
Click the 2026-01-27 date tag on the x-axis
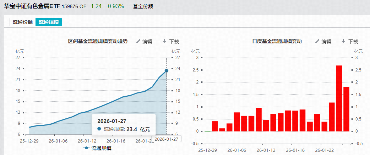(x=167, y=139)
